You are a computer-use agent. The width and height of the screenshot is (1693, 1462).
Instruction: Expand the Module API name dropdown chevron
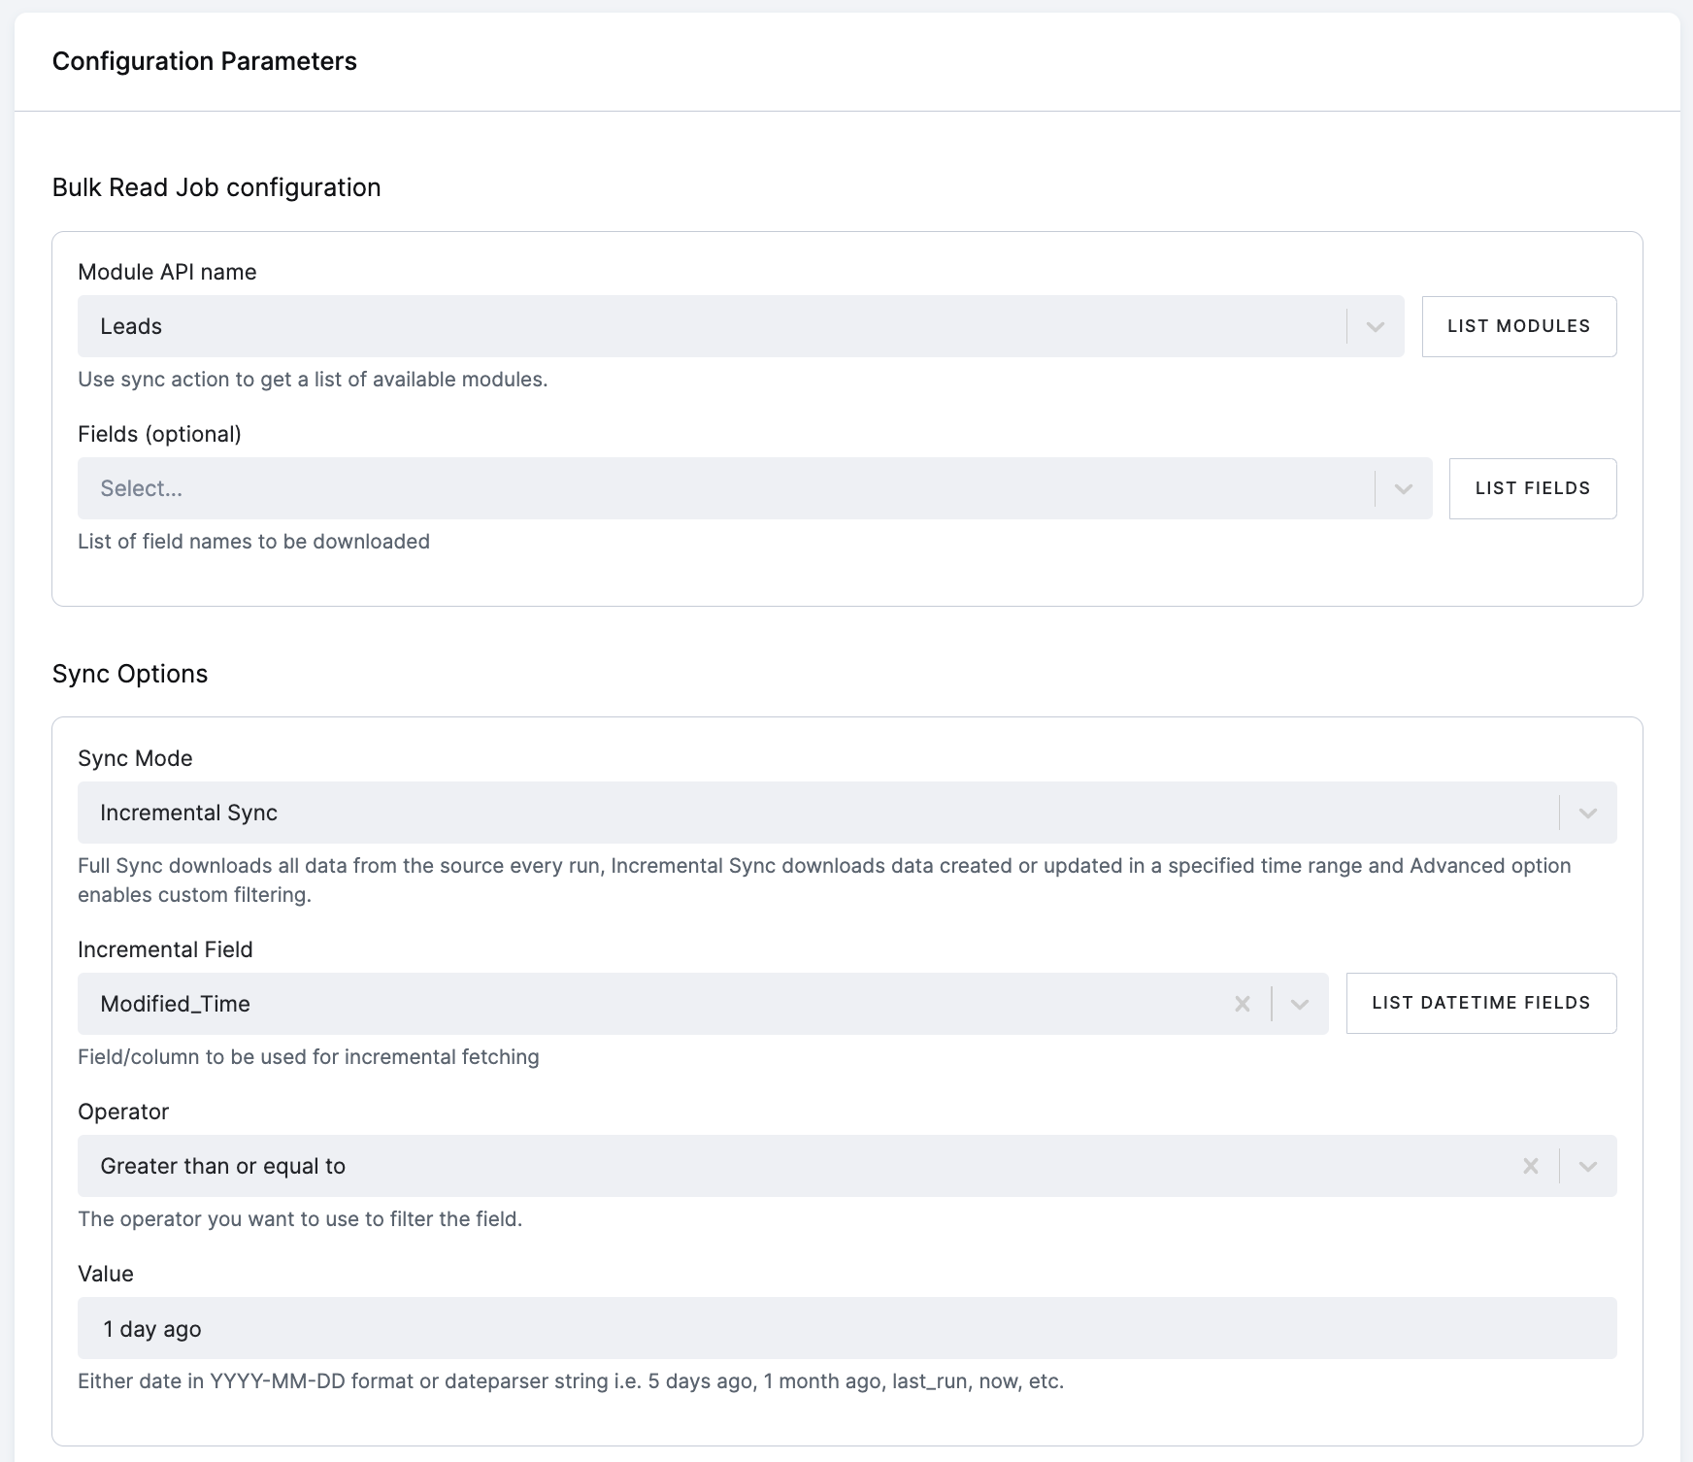[1375, 326]
